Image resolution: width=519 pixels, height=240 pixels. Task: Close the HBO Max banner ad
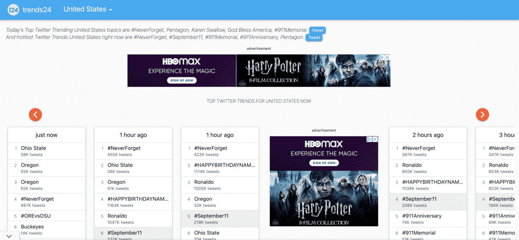(x=388, y=57)
